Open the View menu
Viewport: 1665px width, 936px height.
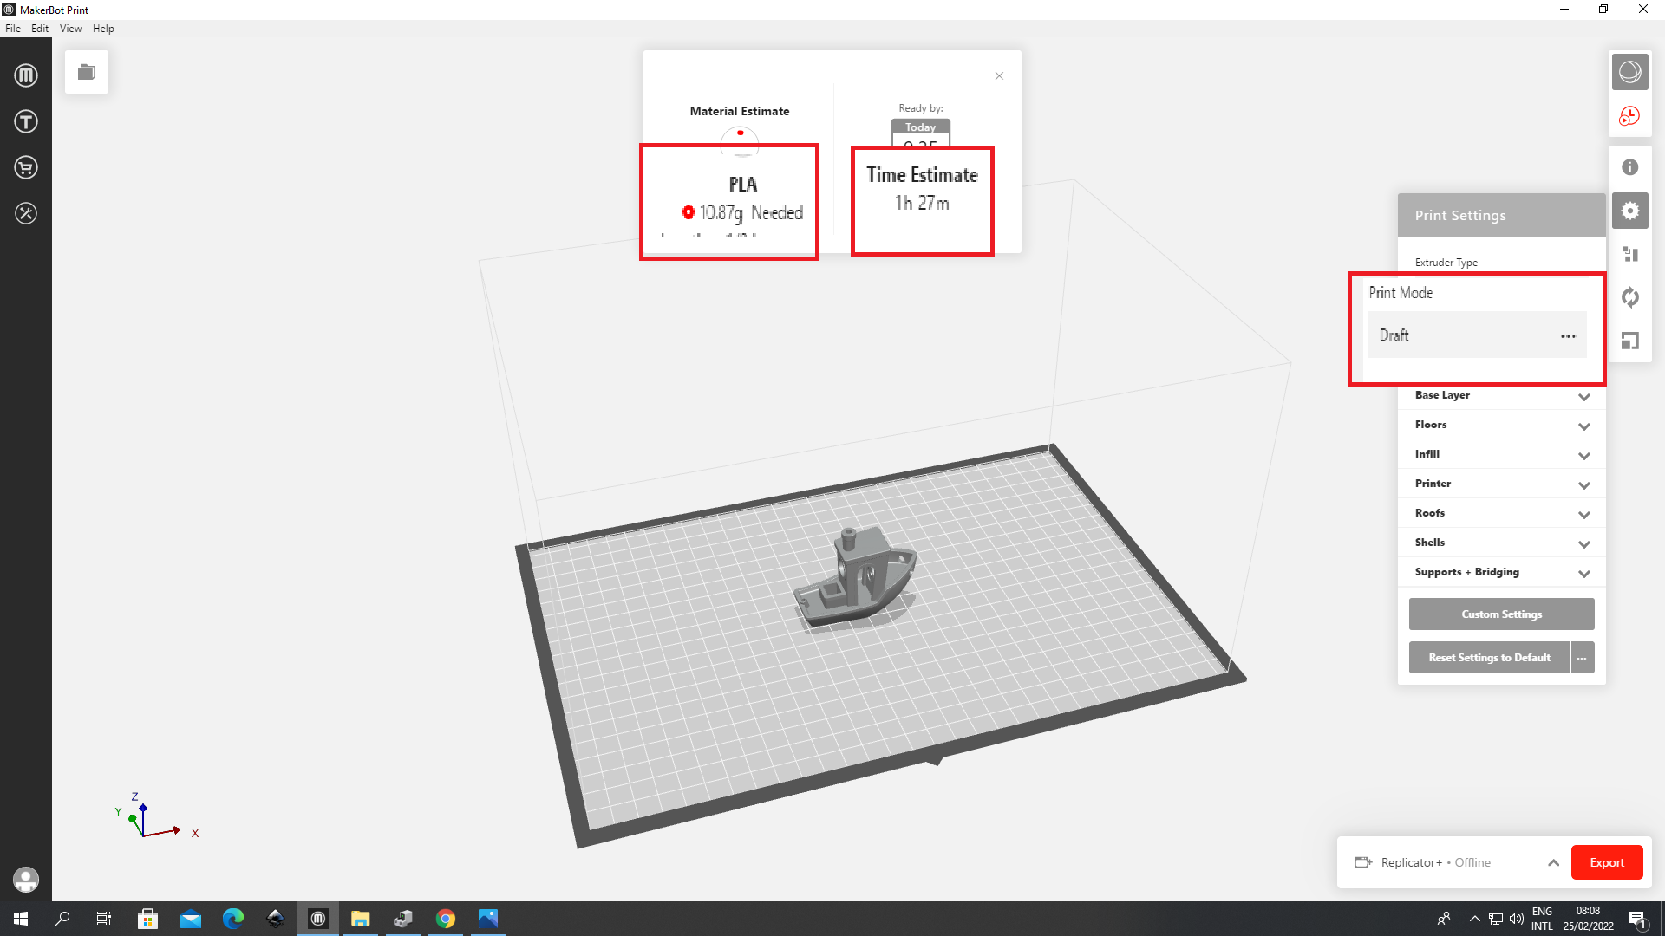(70, 29)
